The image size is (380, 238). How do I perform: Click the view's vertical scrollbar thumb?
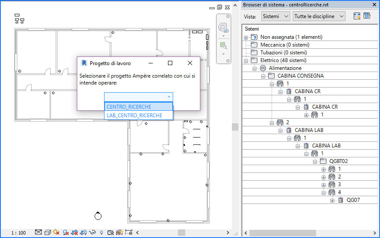[x=235, y=127]
